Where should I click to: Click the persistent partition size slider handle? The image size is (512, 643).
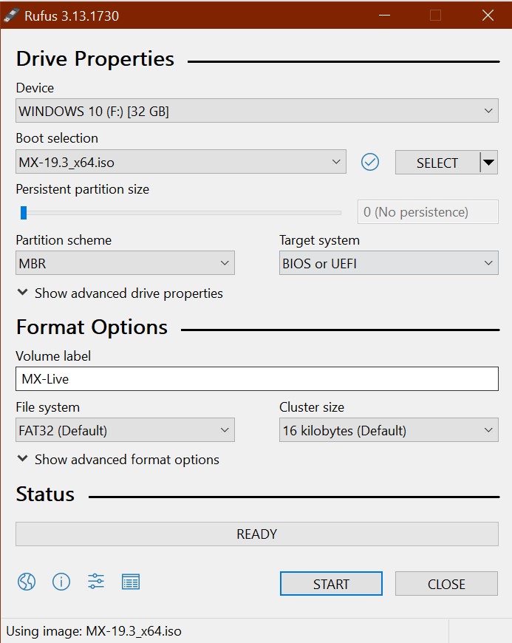pyautogui.click(x=24, y=212)
